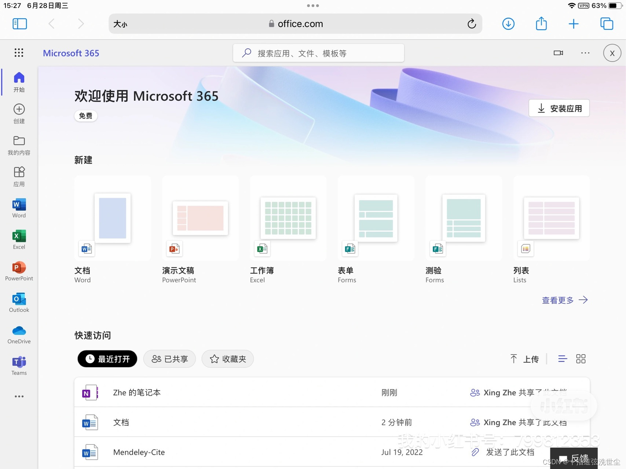
Task: Go to the 开始 home icon in sidebar
Action: point(19,82)
